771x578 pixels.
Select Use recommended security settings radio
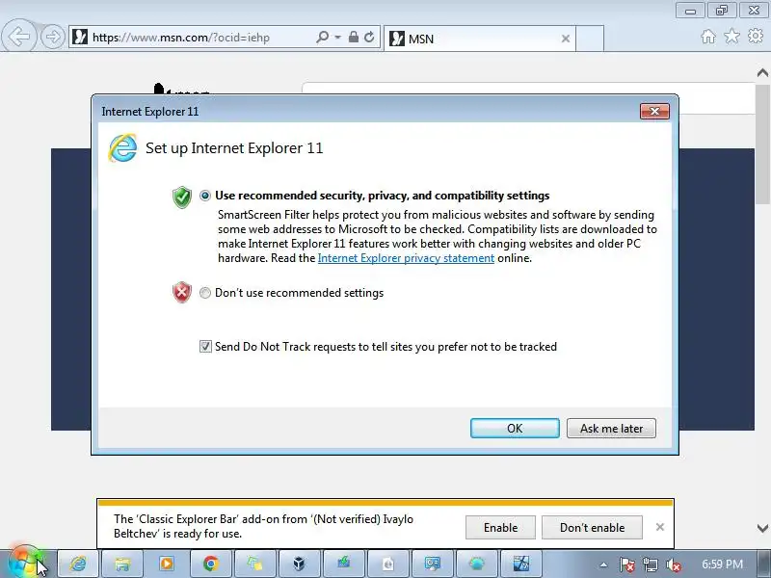[205, 196]
